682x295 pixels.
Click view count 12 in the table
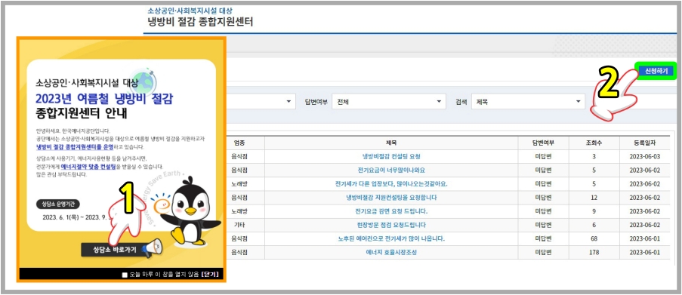click(594, 198)
